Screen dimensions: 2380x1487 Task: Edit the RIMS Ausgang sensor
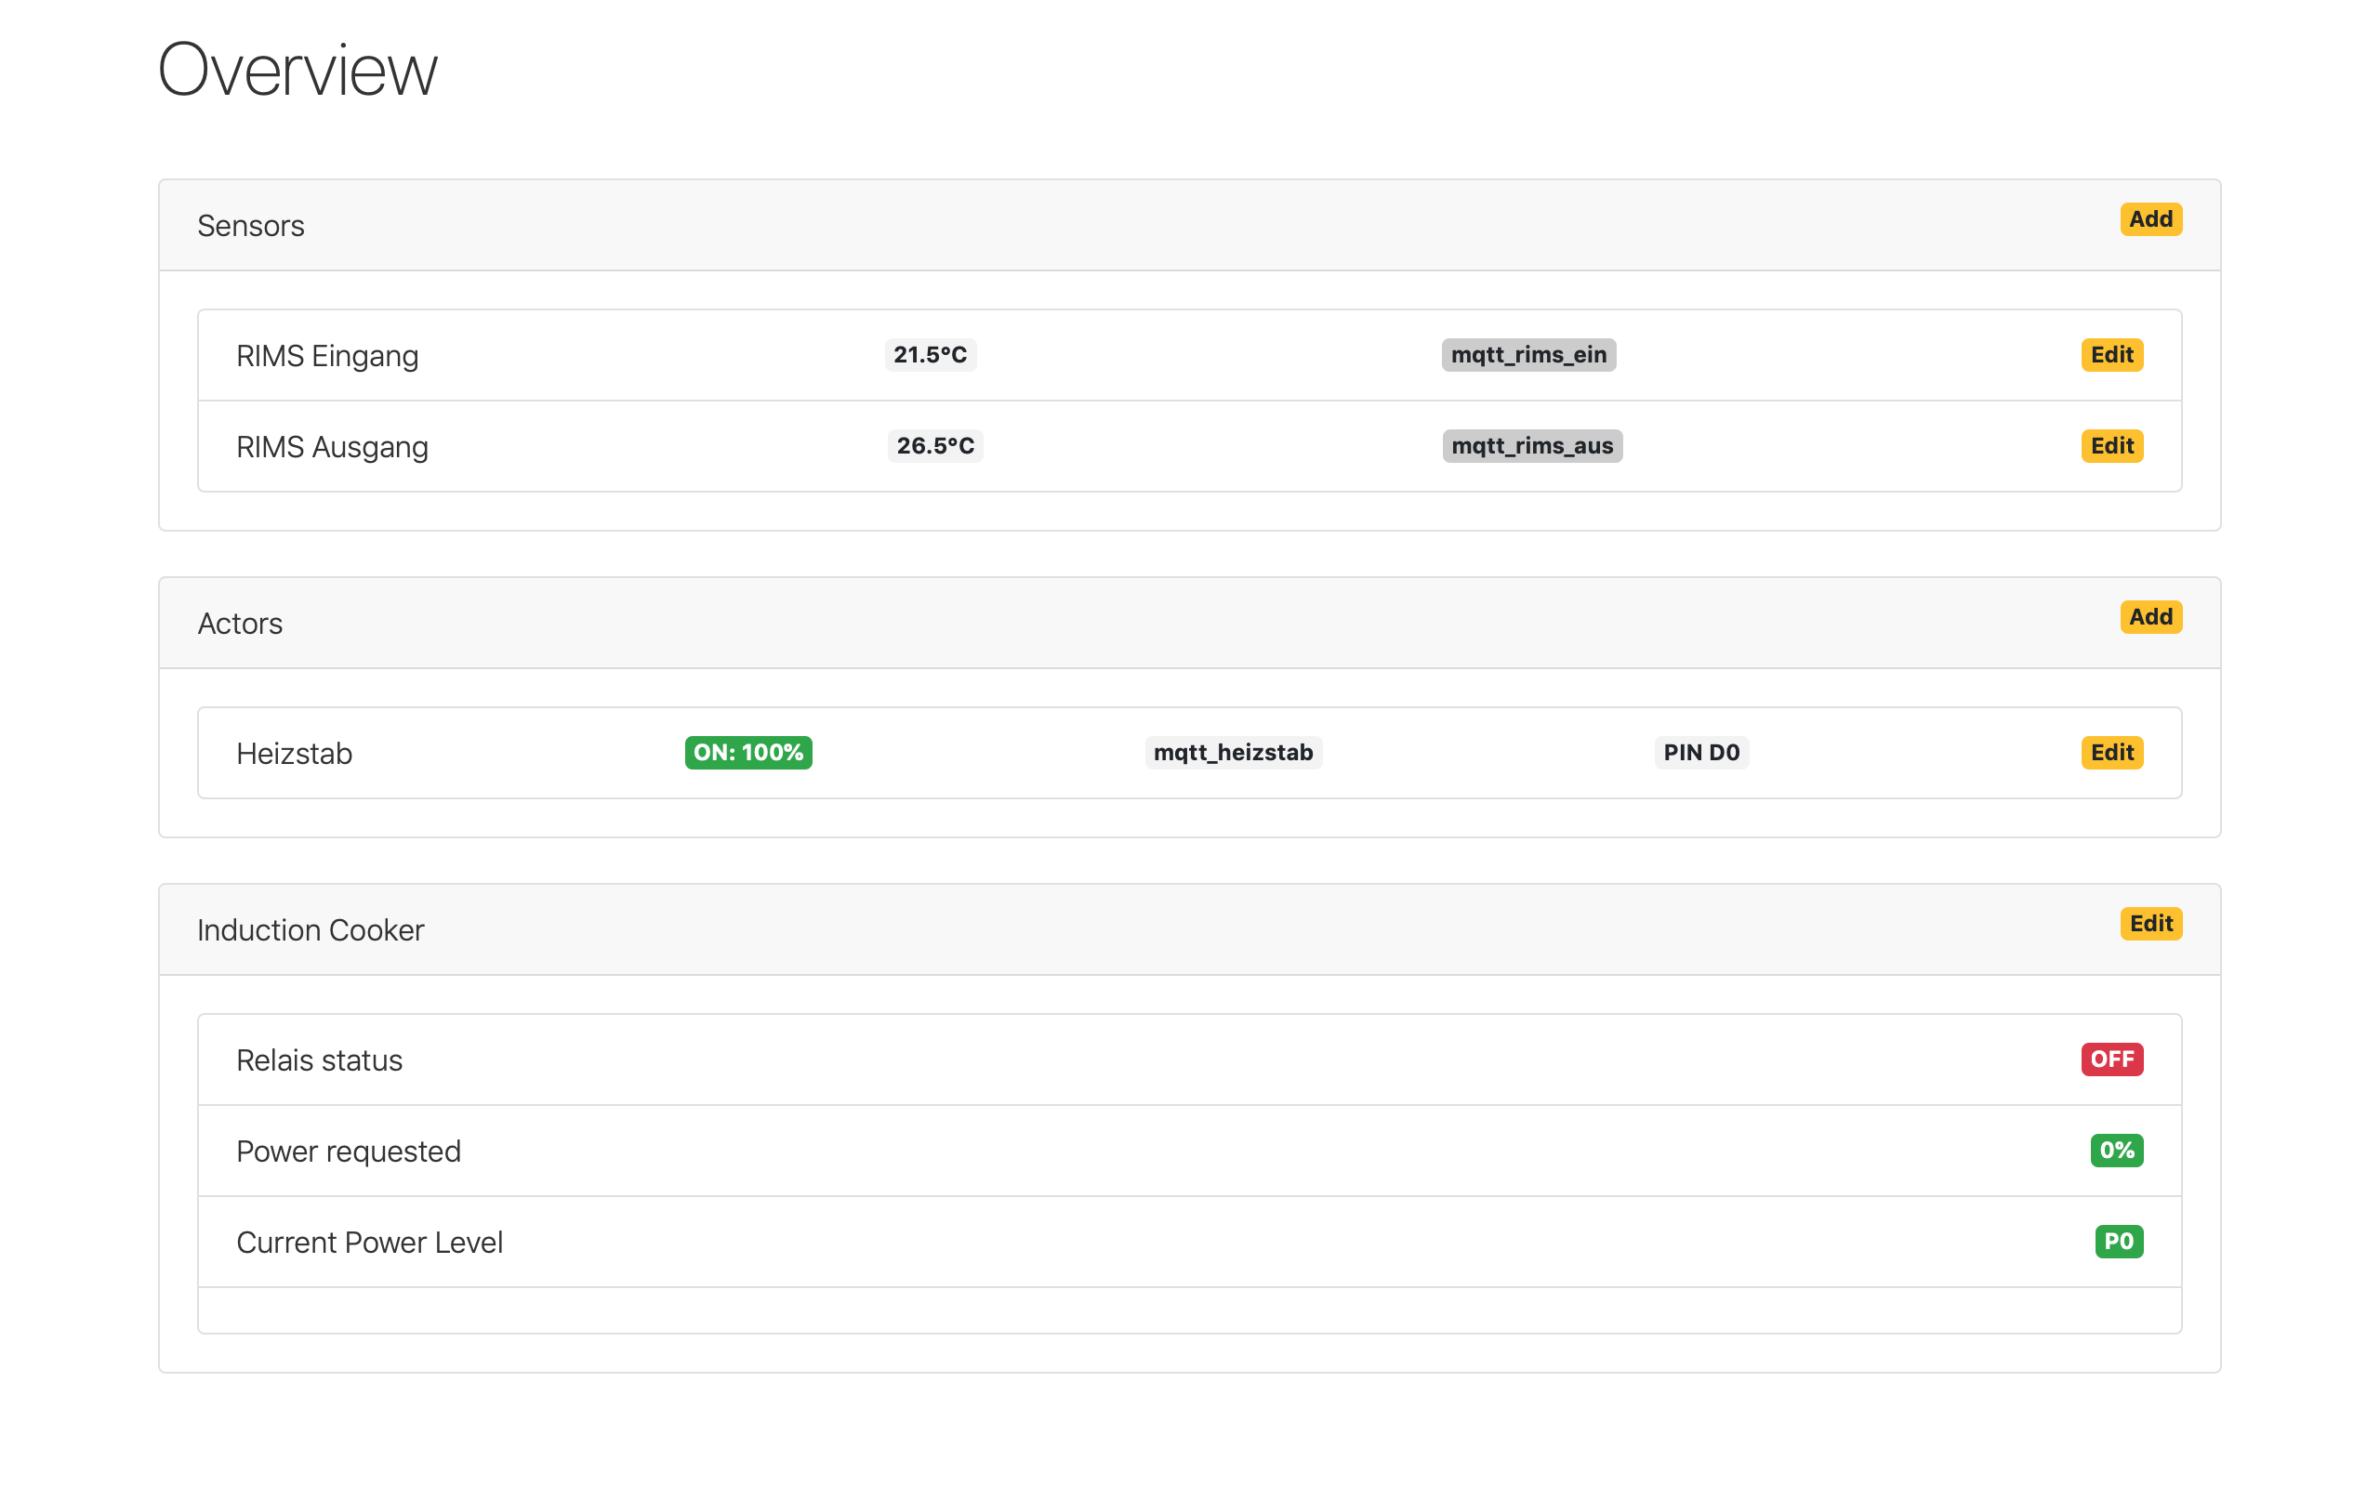[x=2110, y=445]
